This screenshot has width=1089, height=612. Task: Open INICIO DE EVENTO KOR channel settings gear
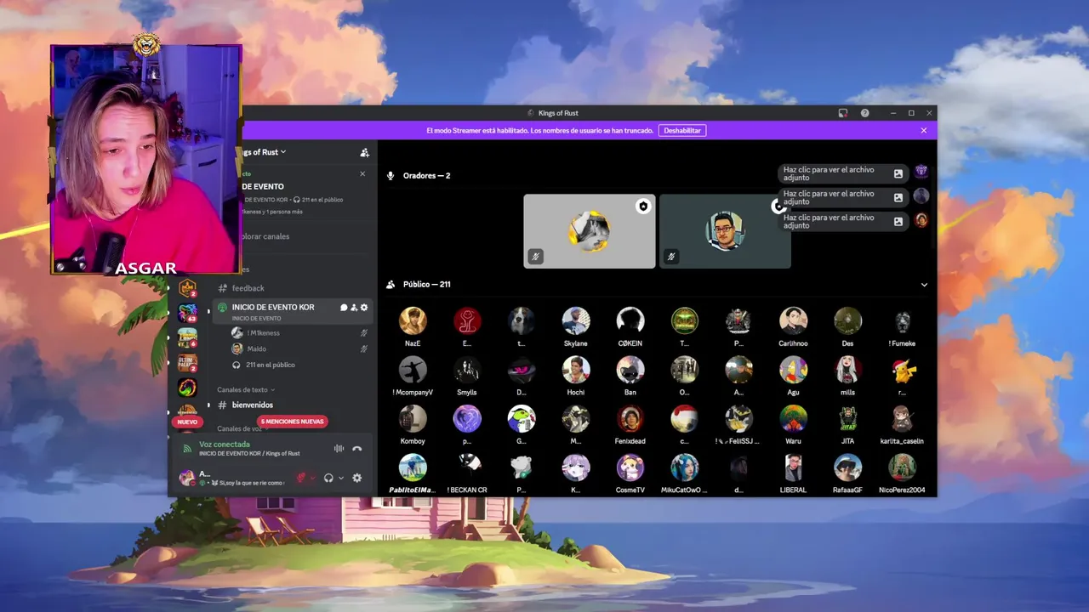tap(364, 308)
